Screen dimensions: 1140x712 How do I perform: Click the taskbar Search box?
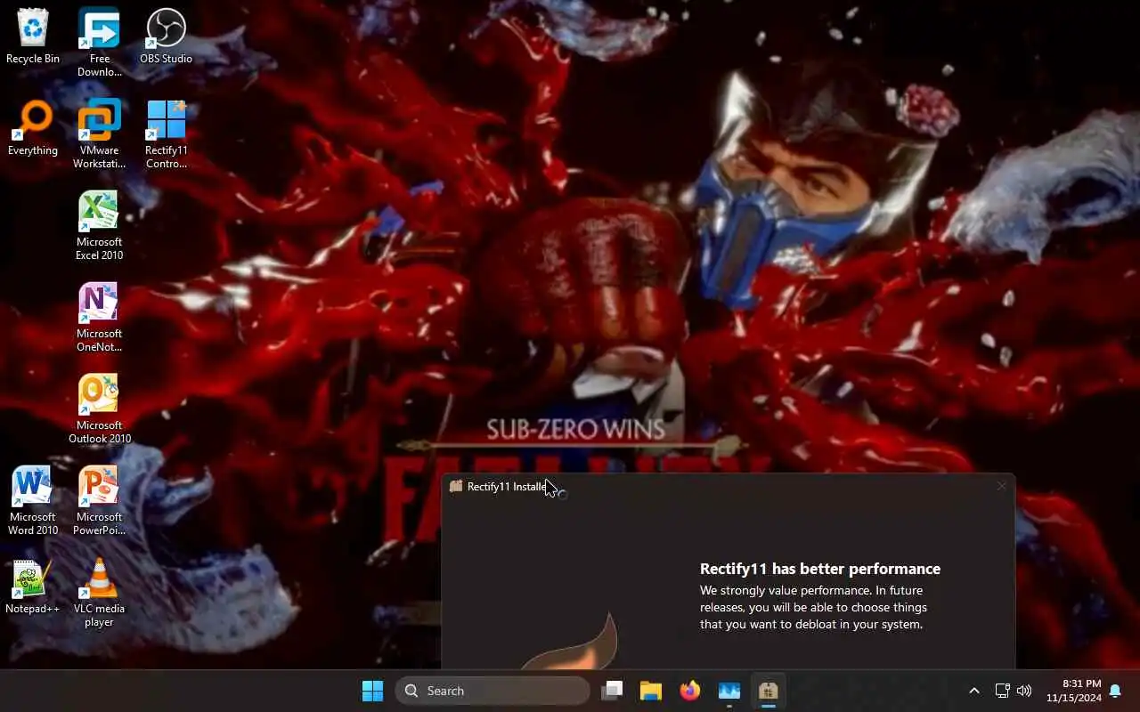pyautogui.click(x=493, y=691)
